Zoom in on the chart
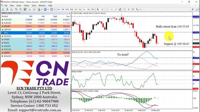The width and height of the screenshot is (200, 112). (16, 9)
